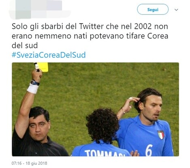Screen dimensions: 190x168
Task: Expand the tweet options chevron
Action: click(x=176, y=10)
